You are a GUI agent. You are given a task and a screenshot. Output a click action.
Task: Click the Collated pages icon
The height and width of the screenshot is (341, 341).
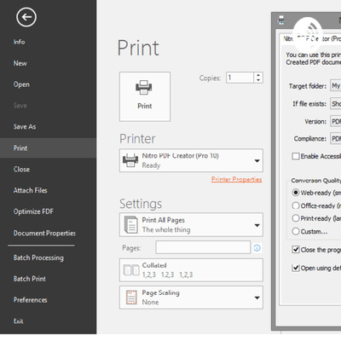pos(131,270)
